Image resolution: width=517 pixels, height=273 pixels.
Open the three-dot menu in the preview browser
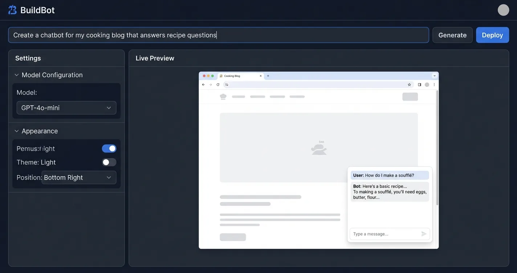pyautogui.click(x=434, y=84)
